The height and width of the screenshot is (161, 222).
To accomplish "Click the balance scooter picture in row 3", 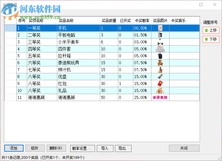I will point(160,42).
